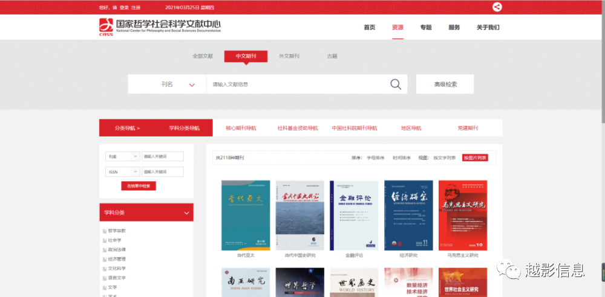The width and height of the screenshot is (605, 297).
Task: Click the icon next to 经济管理
Action: click(x=104, y=259)
